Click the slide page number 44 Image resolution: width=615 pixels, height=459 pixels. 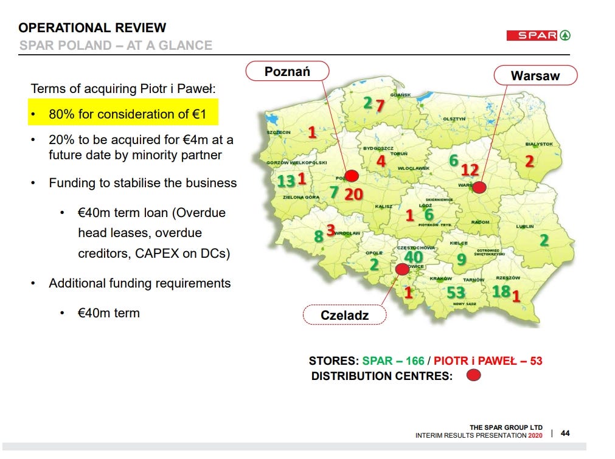(565, 433)
